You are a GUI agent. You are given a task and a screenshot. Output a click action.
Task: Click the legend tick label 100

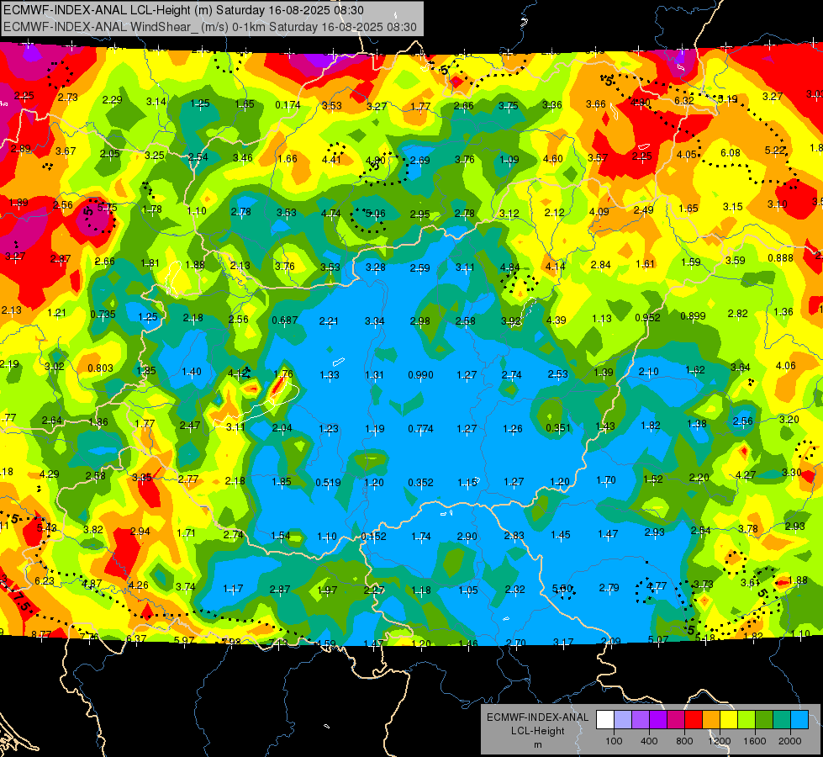[x=615, y=741]
